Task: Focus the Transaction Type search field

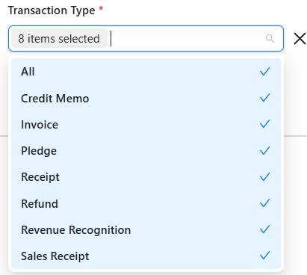Action: [187, 39]
